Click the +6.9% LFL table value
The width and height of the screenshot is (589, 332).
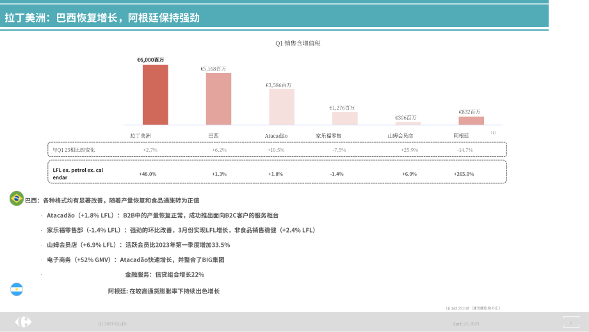coord(410,174)
